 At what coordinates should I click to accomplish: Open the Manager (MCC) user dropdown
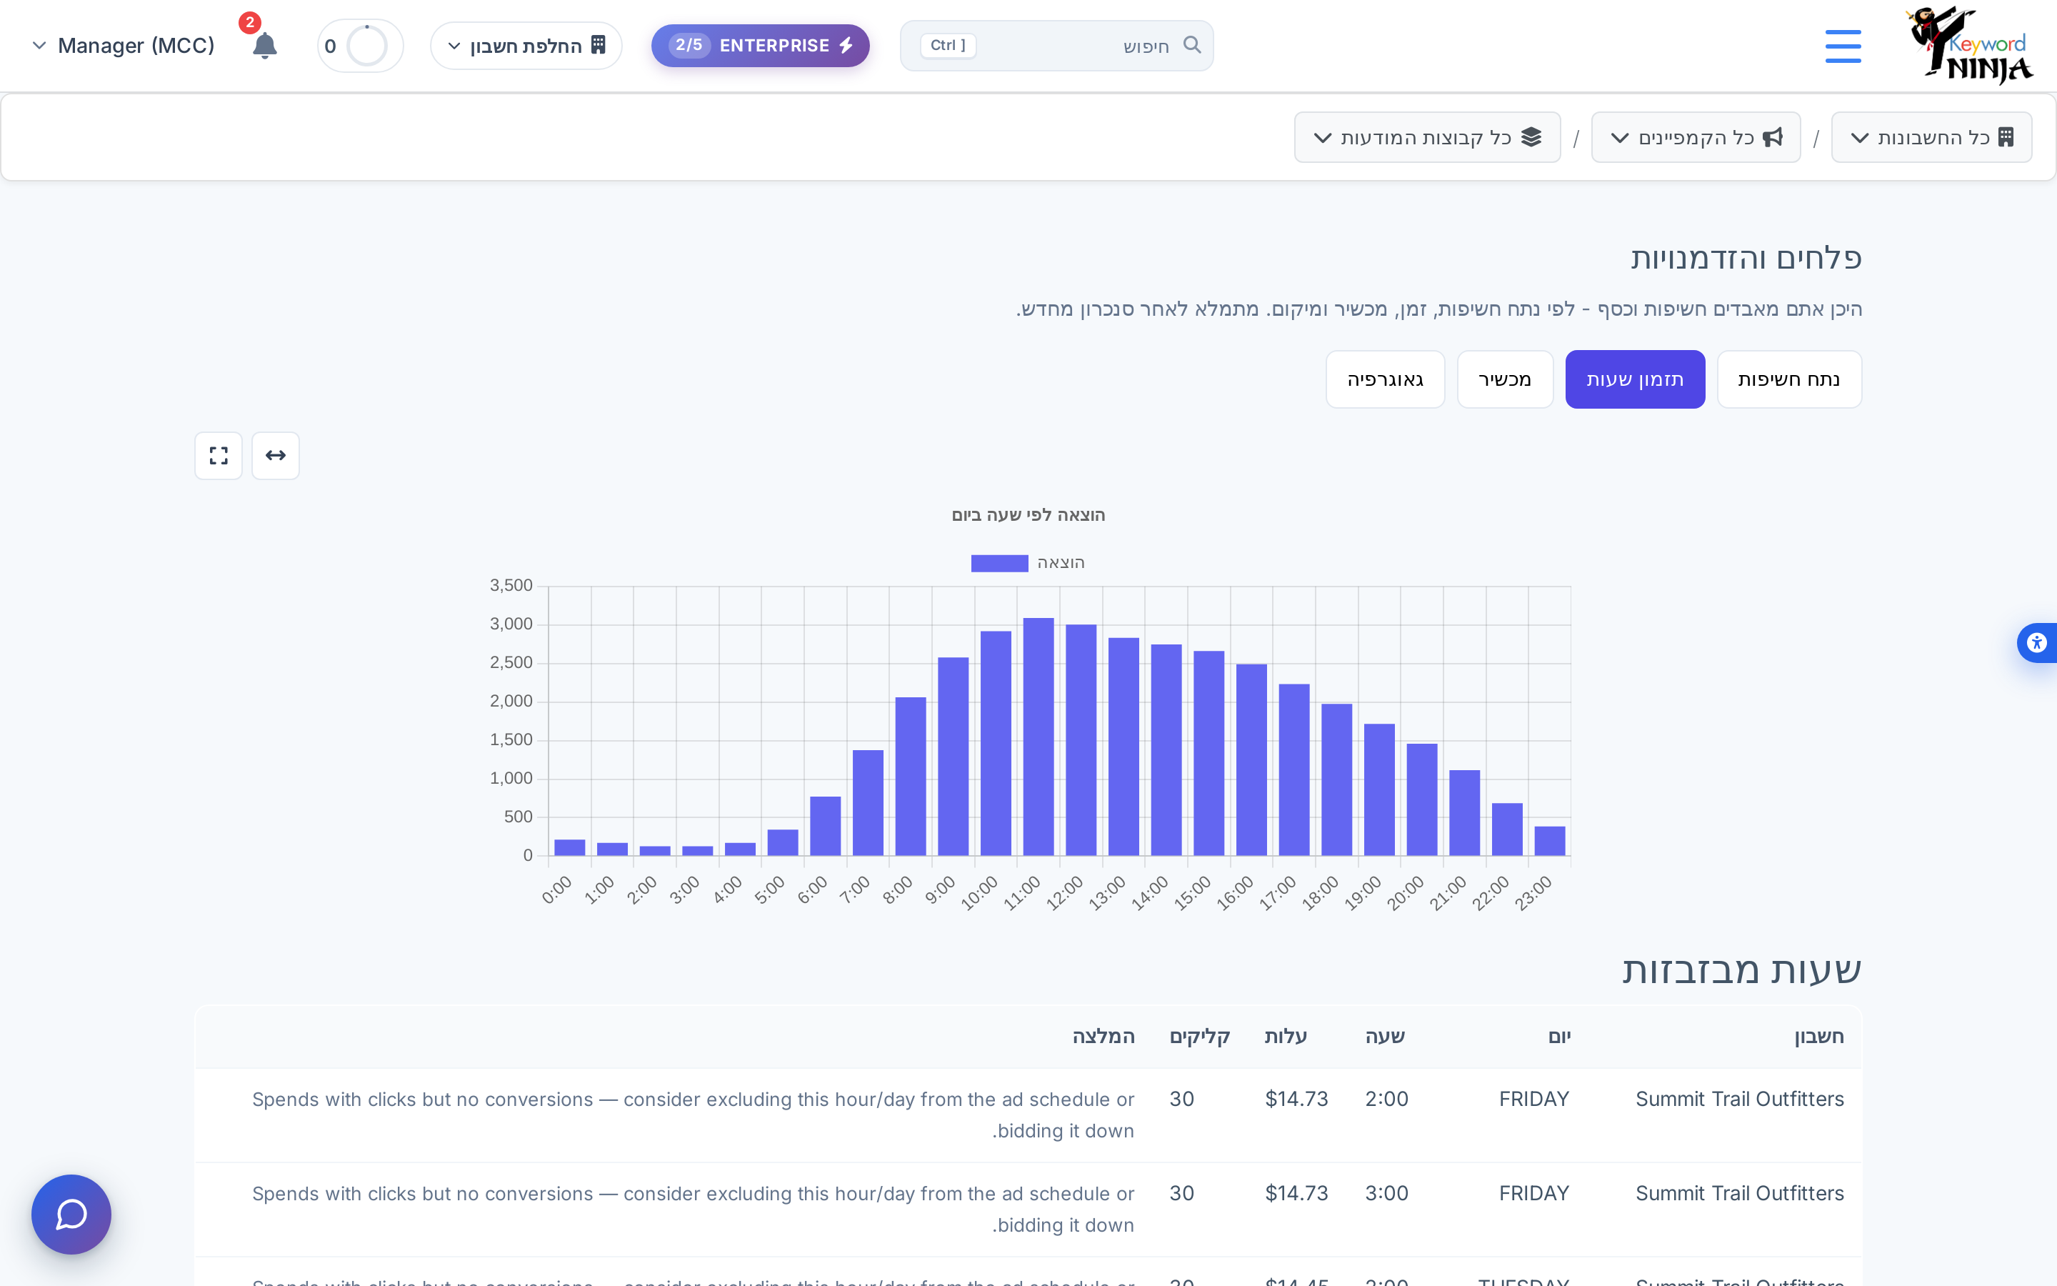pos(124,46)
